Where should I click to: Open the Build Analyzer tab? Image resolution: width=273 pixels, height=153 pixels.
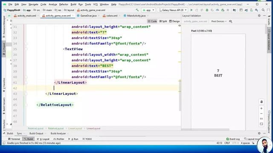[x=58, y=133]
